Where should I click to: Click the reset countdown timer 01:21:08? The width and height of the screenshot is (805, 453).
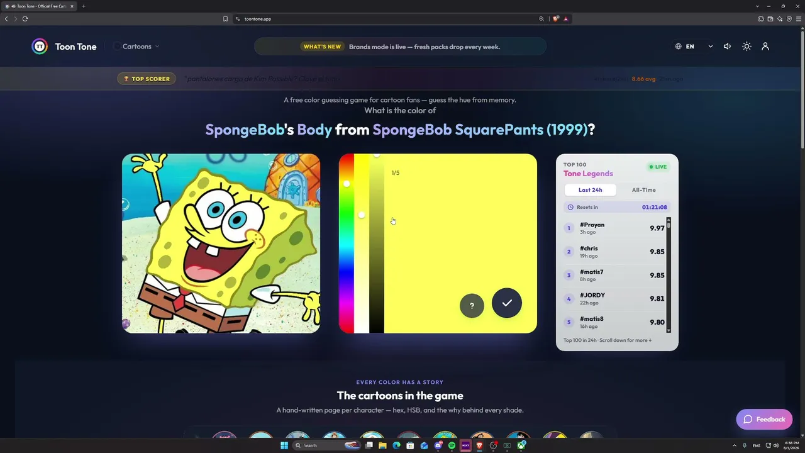(655, 207)
